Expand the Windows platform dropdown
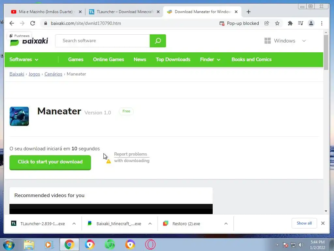 tap(285, 41)
